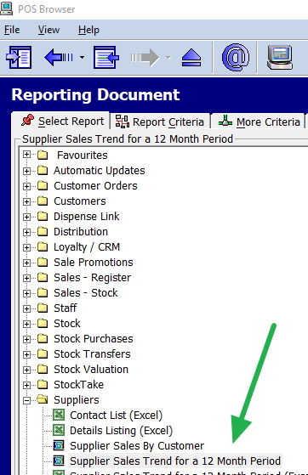Select the Suppliers tree label
This screenshot has width=308, height=475.
pos(77,400)
